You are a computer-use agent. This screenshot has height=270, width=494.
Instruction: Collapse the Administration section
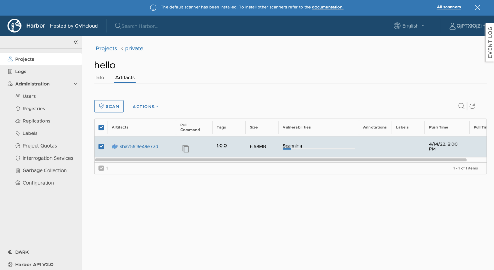pos(75,84)
